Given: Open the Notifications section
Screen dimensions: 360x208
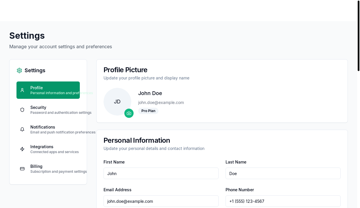Looking at the screenshot, I should pyautogui.click(x=48, y=129).
